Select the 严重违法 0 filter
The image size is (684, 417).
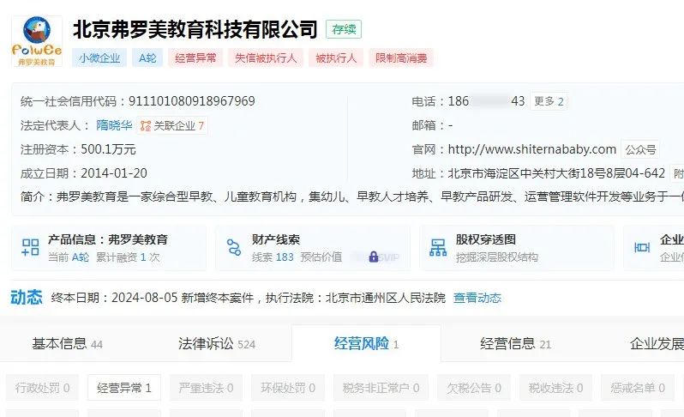tap(206, 387)
